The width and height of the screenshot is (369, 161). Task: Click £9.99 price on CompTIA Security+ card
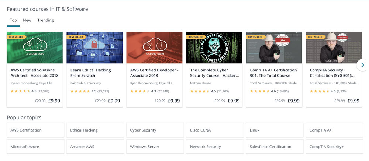click(x=353, y=101)
